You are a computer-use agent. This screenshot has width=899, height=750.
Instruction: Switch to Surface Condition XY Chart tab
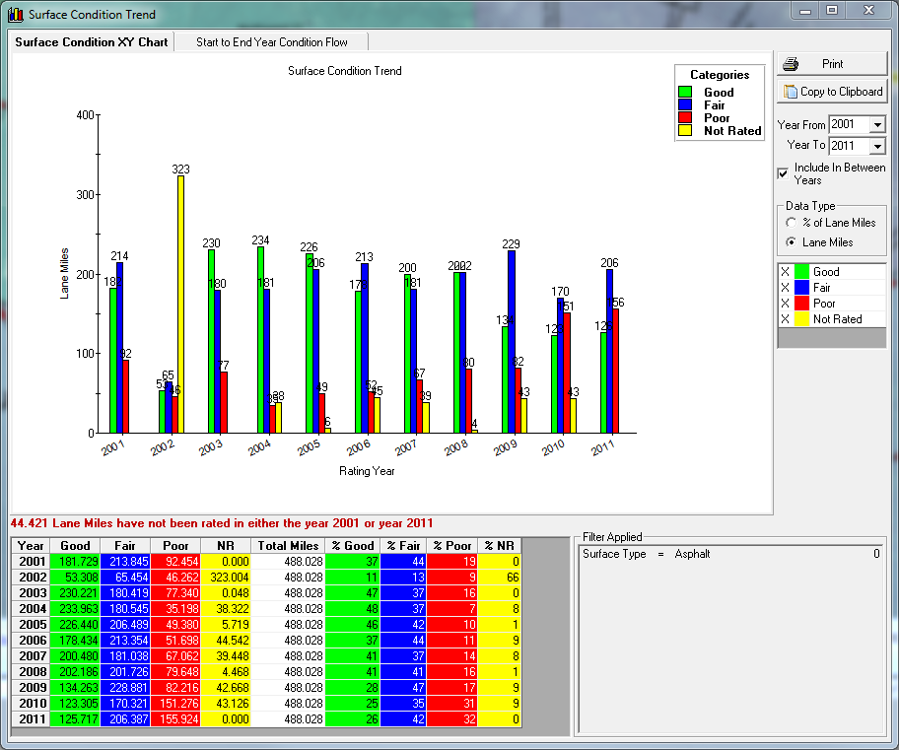click(x=92, y=41)
